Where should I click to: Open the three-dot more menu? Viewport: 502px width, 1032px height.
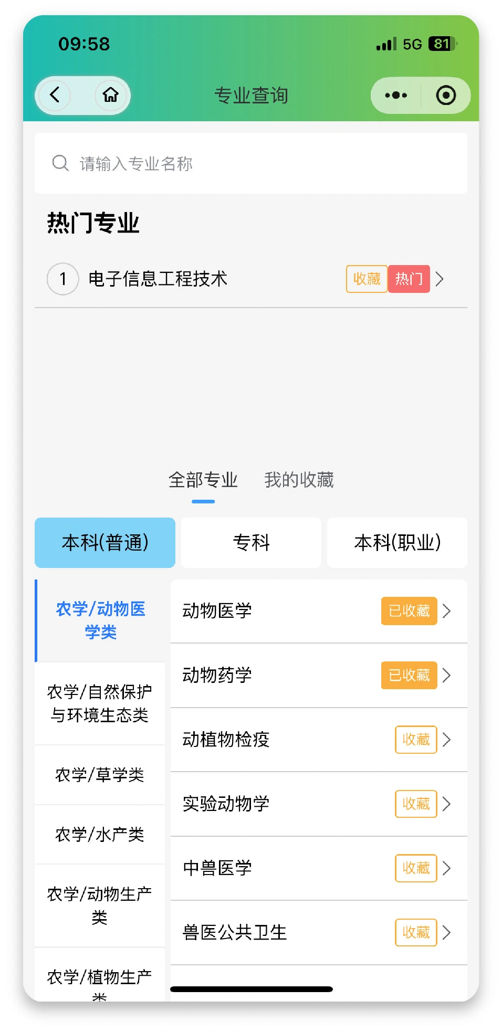tap(395, 96)
